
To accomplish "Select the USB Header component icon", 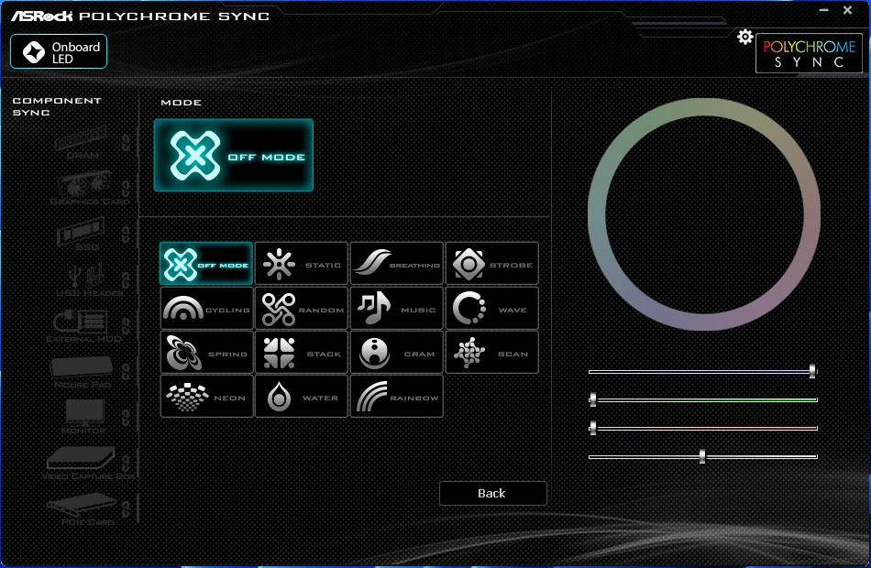I will 88,280.
